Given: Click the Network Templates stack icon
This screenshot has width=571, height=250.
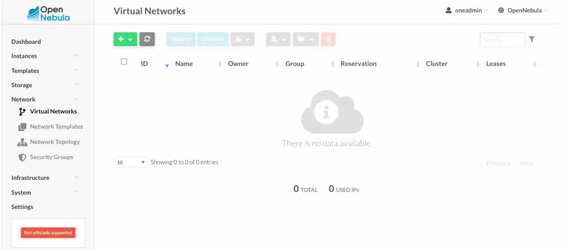Looking at the screenshot, I should 22,127.
